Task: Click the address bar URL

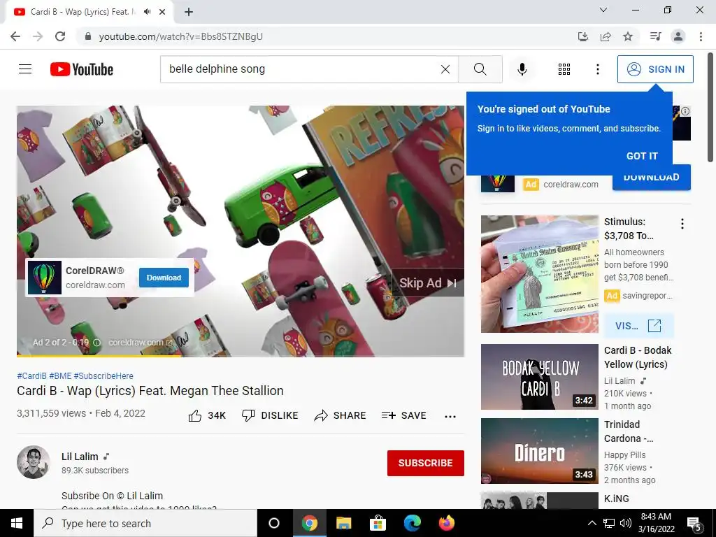Action: (x=181, y=36)
